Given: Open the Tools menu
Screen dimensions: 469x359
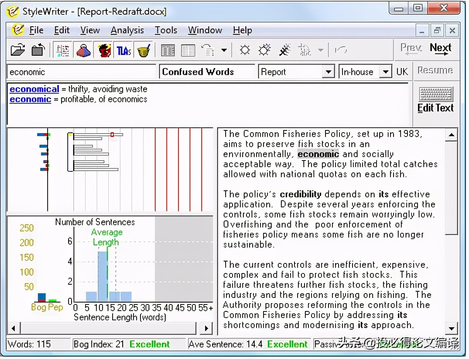Looking at the screenshot, I should click(x=166, y=30).
